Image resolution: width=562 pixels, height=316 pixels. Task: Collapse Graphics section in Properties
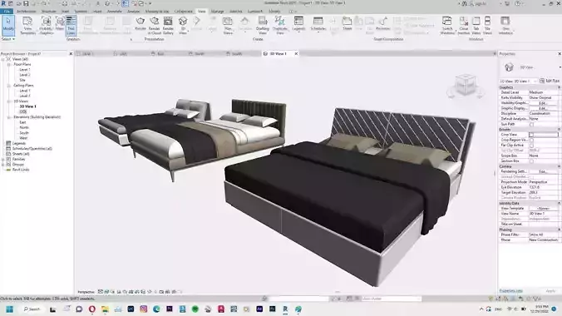[559, 87]
